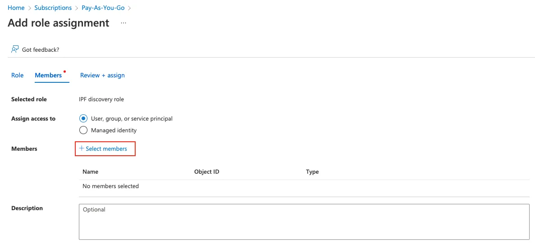Click the Got feedback? text

coord(41,49)
